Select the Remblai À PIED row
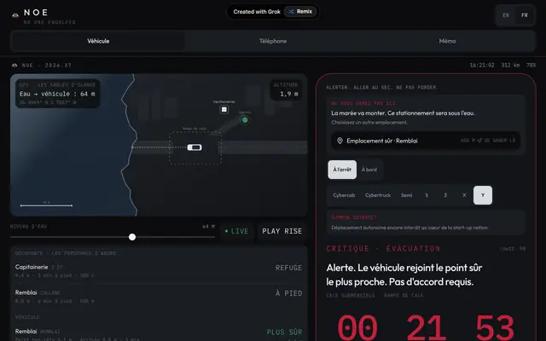The width and height of the screenshot is (546, 341). (x=159, y=297)
